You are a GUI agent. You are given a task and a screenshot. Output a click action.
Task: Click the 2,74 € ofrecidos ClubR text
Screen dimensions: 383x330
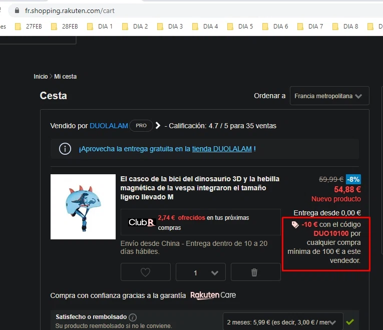(181, 218)
